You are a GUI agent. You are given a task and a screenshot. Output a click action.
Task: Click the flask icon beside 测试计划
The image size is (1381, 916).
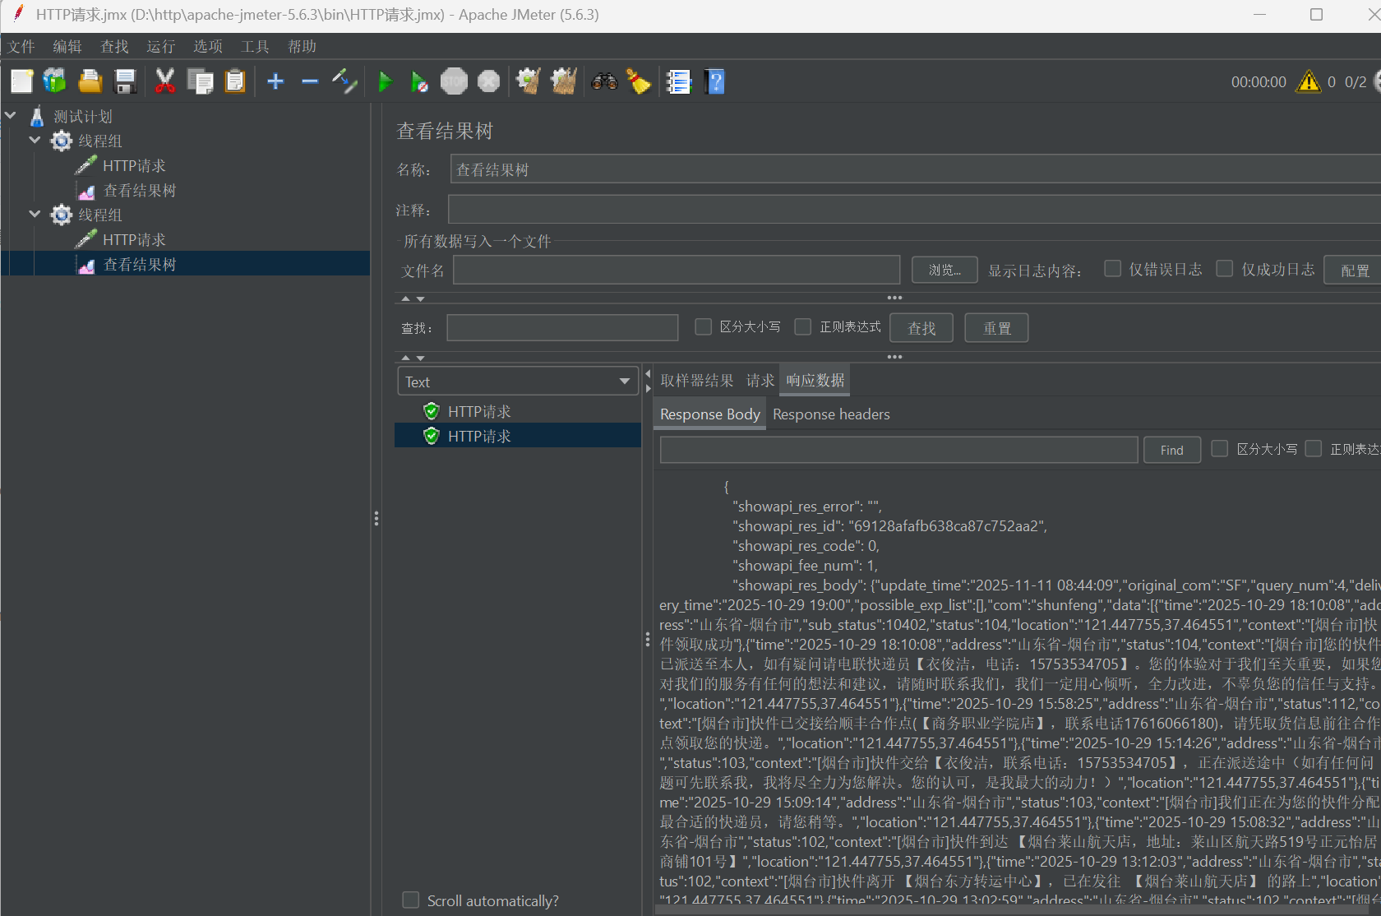pos(37,117)
